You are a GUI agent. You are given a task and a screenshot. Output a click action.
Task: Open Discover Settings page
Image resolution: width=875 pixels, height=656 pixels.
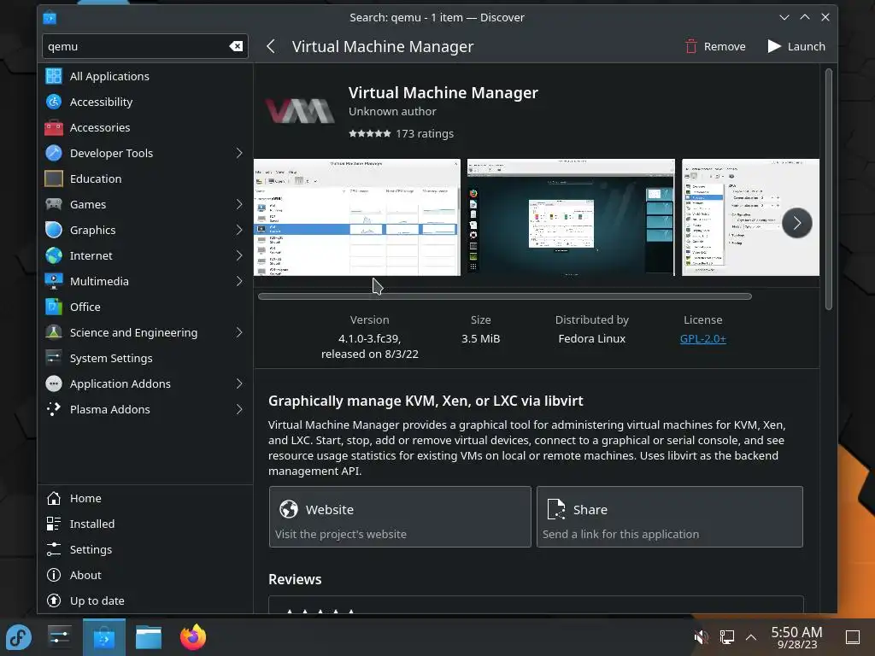[x=145, y=549]
